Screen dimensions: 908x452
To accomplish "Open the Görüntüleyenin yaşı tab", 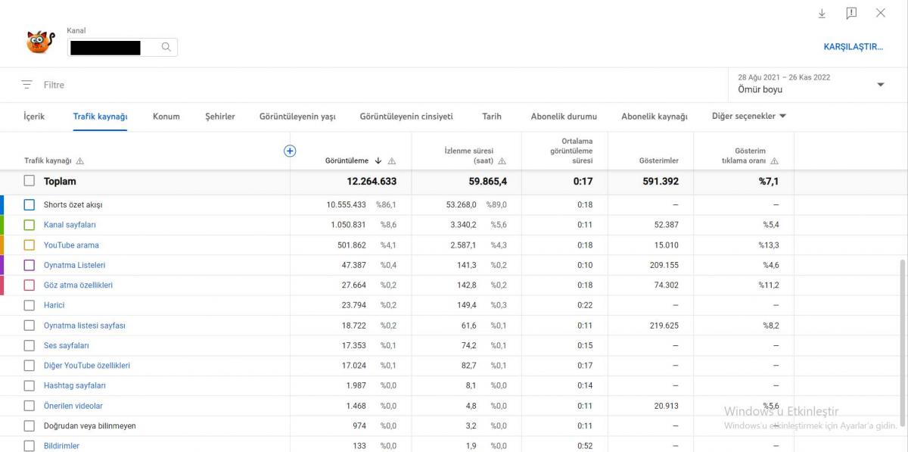I will tap(297, 117).
